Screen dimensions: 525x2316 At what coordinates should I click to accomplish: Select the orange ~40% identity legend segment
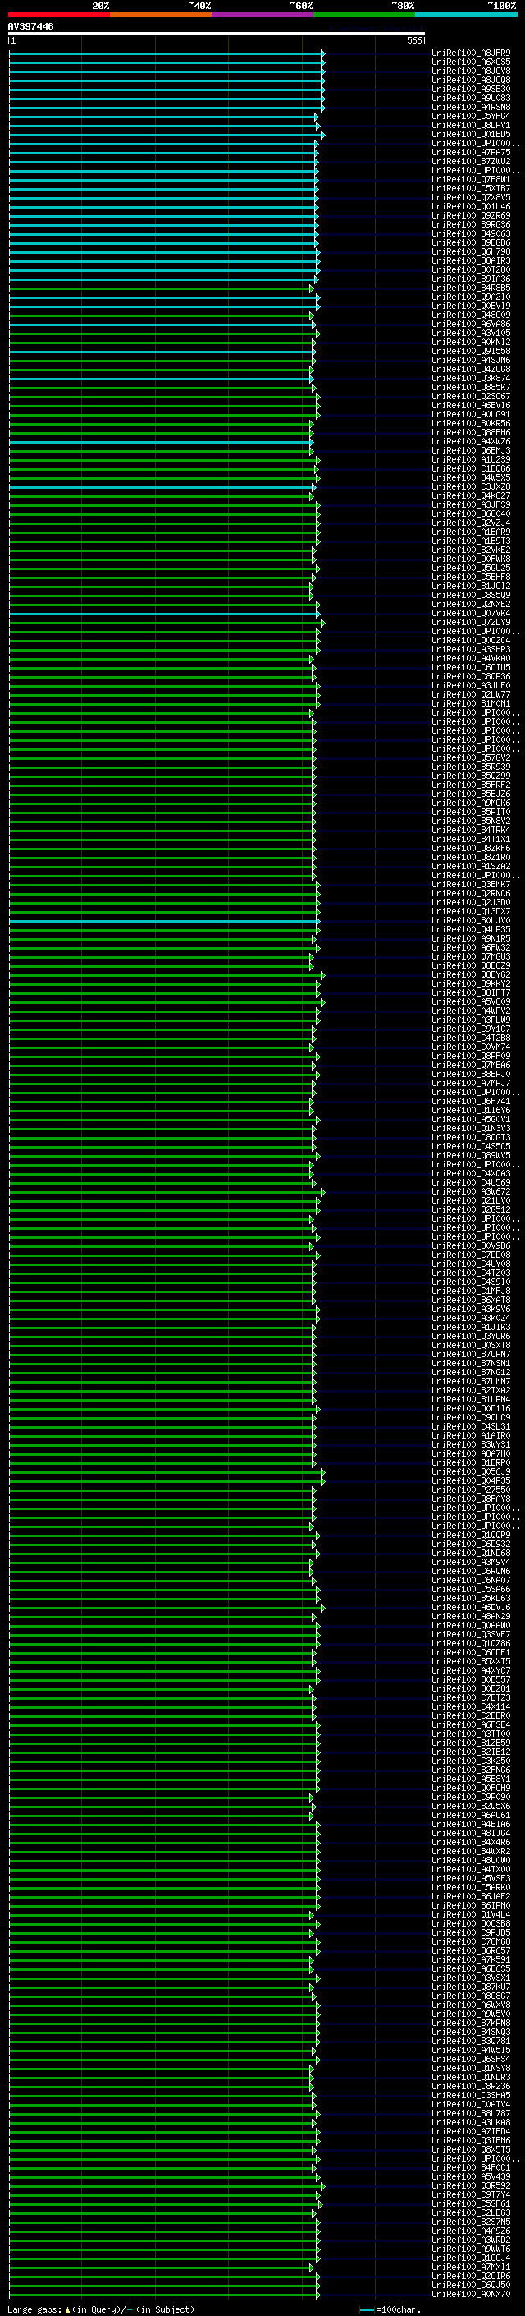coord(161,15)
